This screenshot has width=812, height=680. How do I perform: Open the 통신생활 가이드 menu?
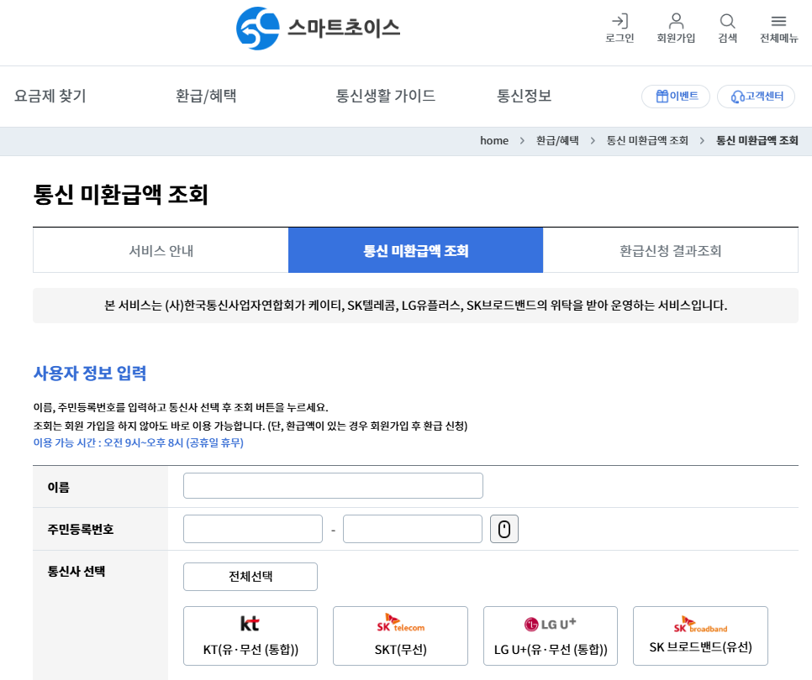point(385,96)
